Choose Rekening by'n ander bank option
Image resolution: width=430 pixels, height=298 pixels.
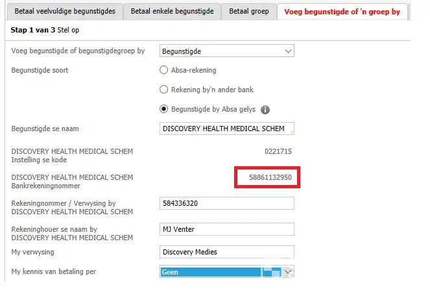(163, 90)
